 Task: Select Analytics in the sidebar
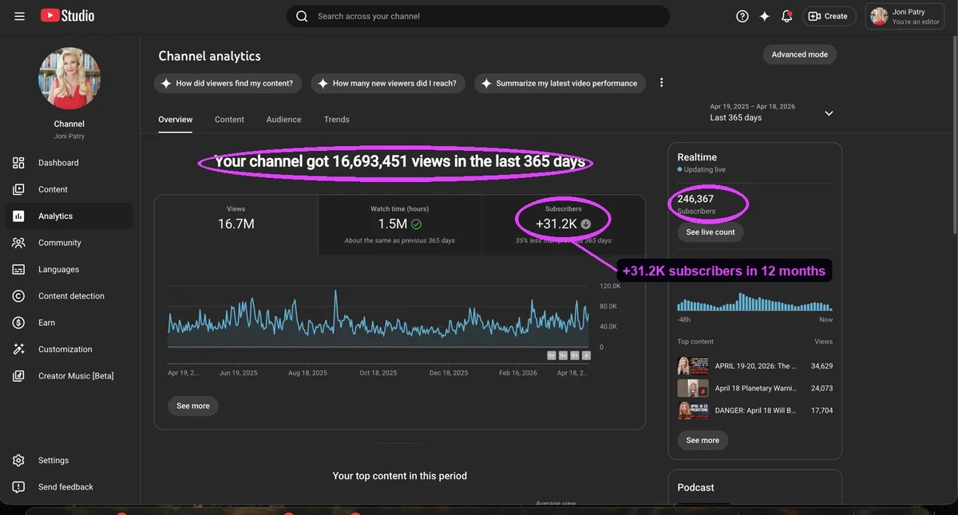pyautogui.click(x=69, y=216)
